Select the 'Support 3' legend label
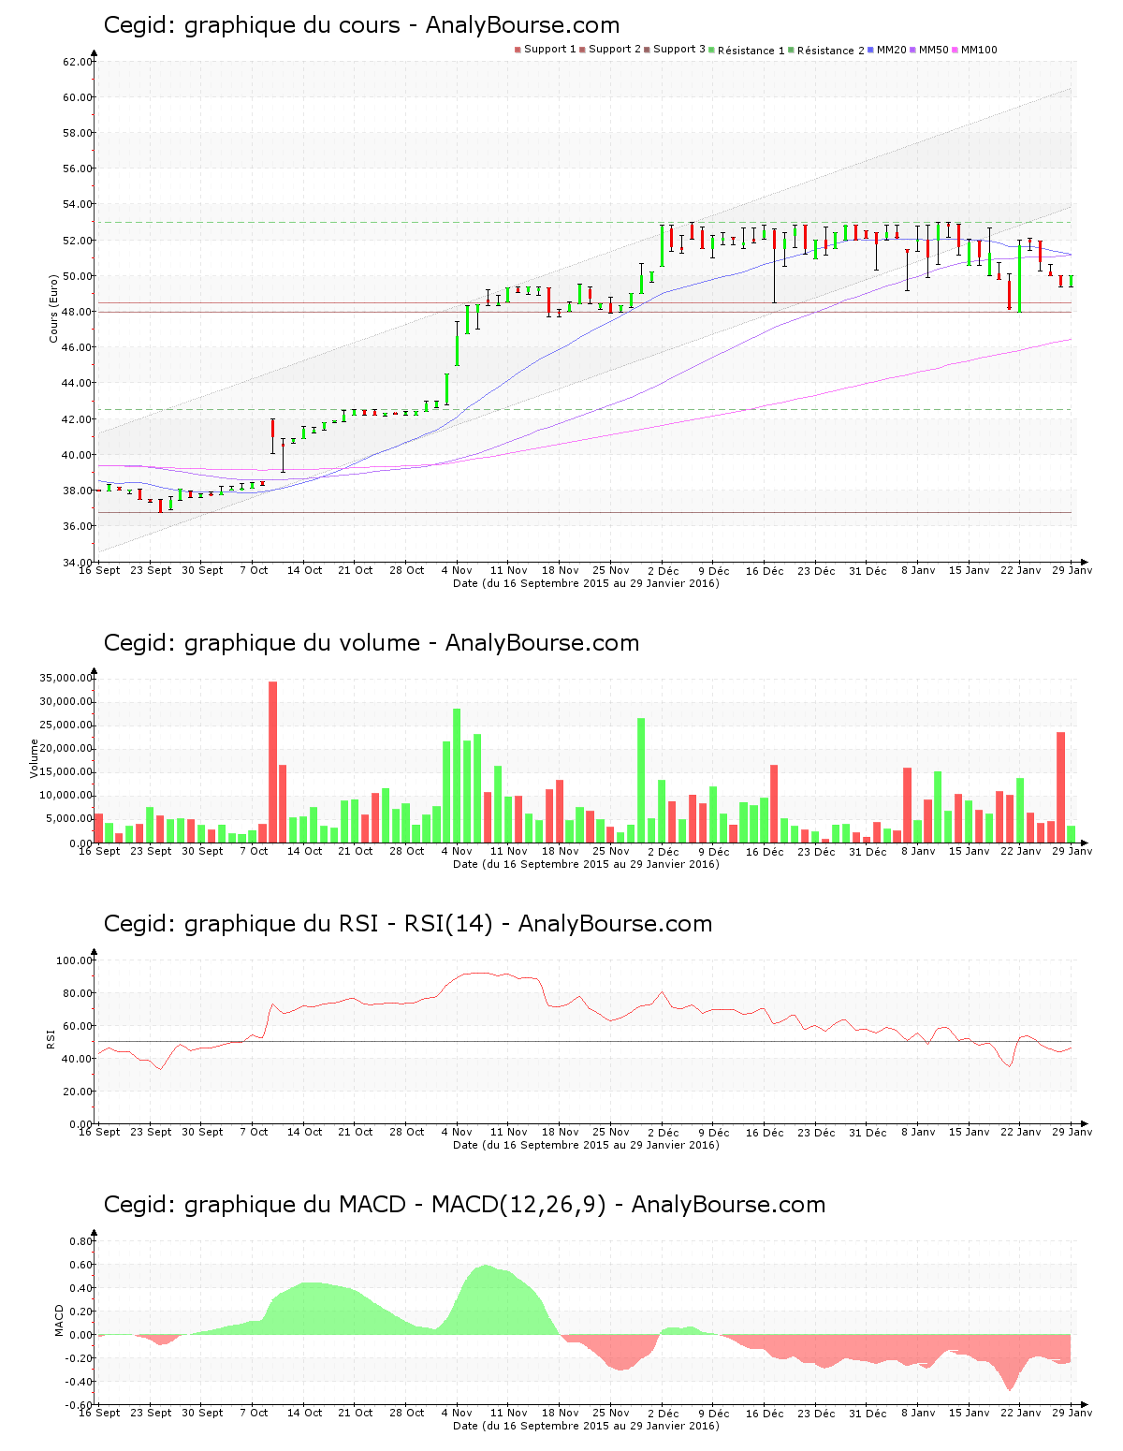Viewport: 1123px width, 1451px height. click(x=679, y=50)
